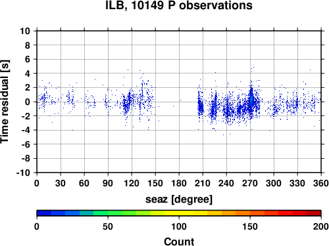Click the y-axis tick label -10
Viewport: 329px width, 246px height.
23,173
